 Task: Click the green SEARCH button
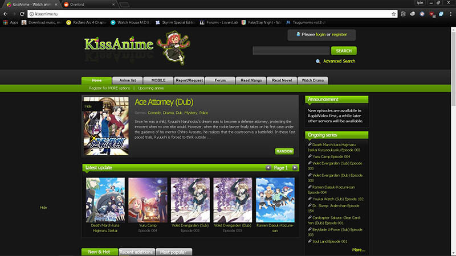[x=344, y=51]
